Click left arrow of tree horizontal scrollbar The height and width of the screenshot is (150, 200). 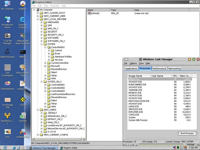33,139
